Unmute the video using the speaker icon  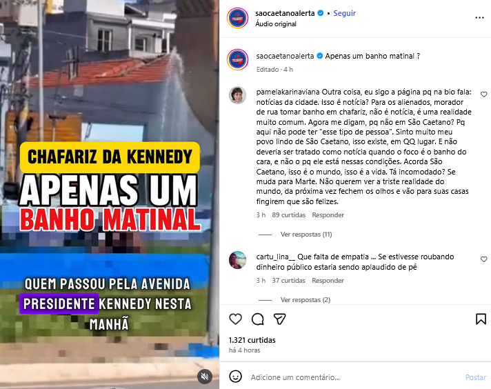(x=205, y=376)
